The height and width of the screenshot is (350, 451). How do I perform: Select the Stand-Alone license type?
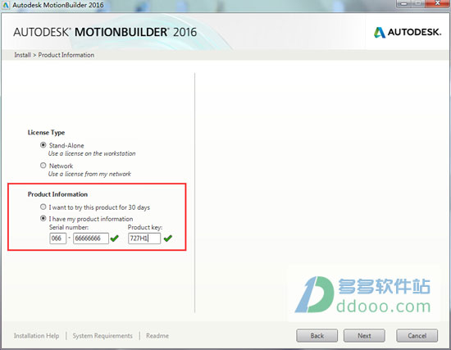(43, 145)
